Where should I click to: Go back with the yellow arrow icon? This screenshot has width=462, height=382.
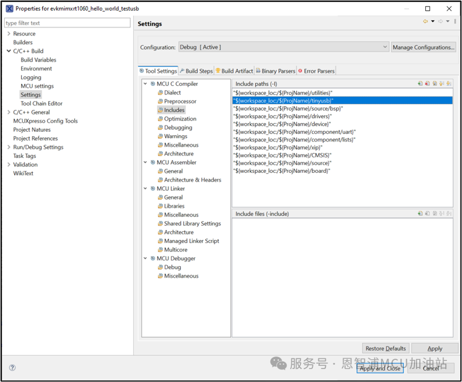click(x=425, y=21)
